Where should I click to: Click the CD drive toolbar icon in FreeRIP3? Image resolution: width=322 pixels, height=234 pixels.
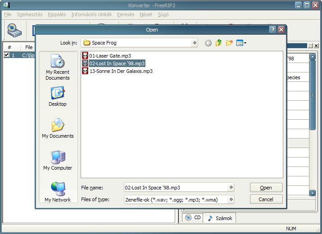point(14,31)
